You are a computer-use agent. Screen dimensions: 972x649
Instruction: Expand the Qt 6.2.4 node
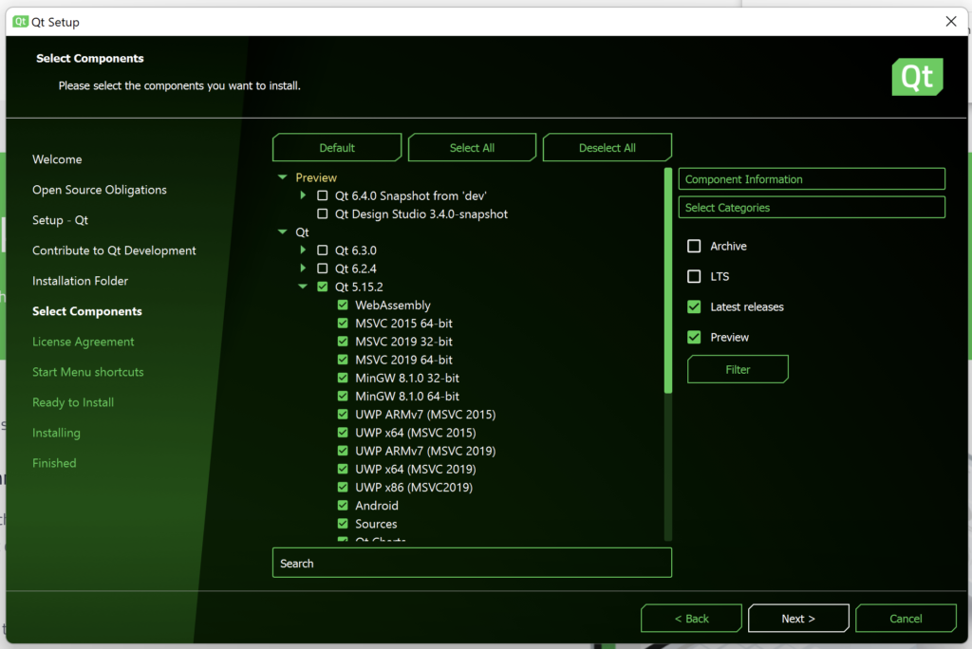click(x=303, y=268)
